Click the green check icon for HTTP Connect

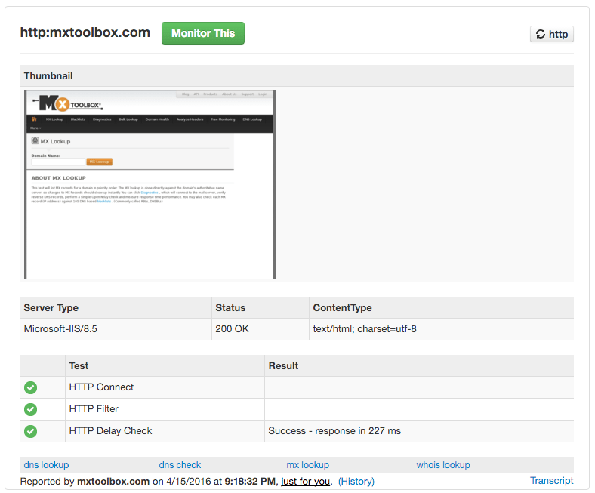click(31, 387)
